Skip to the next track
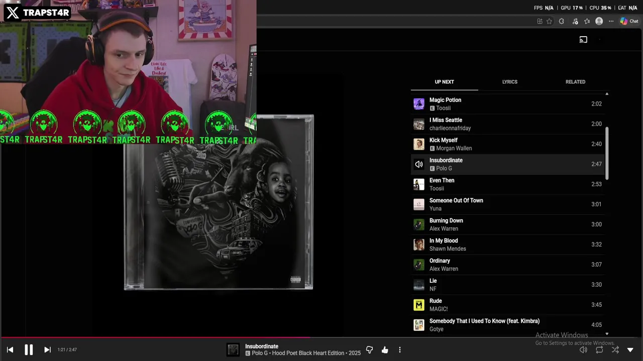Screen dimensions: 643x361 pos(47,349)
